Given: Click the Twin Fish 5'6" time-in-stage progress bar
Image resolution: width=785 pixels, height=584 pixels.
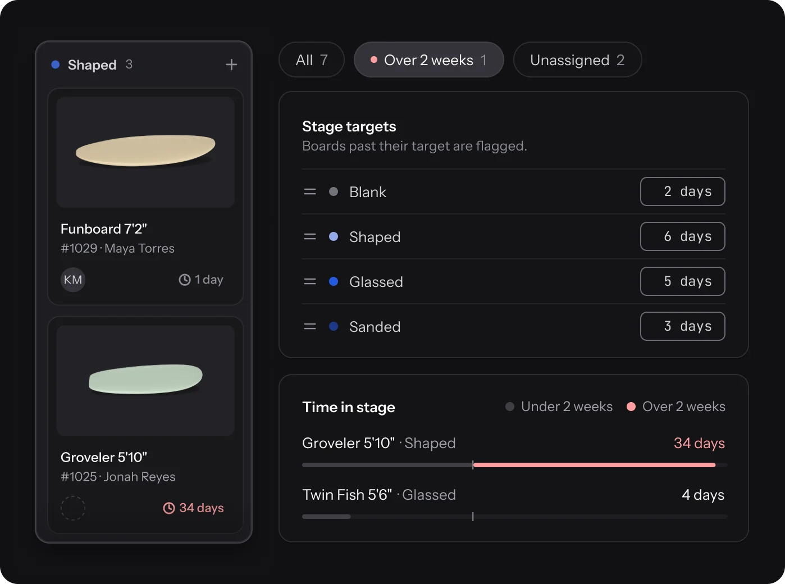Looking at the screenshot, I should 514,517.
